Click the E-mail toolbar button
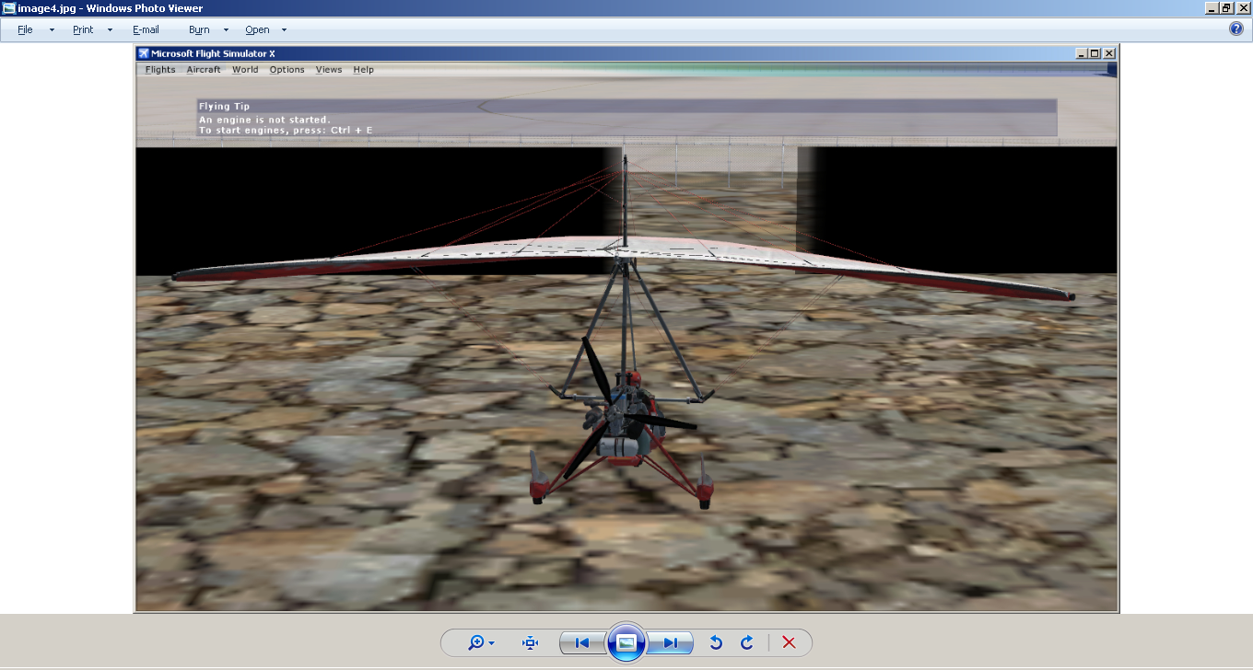Viewport: 1253px width, 670px height. click(146, 29)
